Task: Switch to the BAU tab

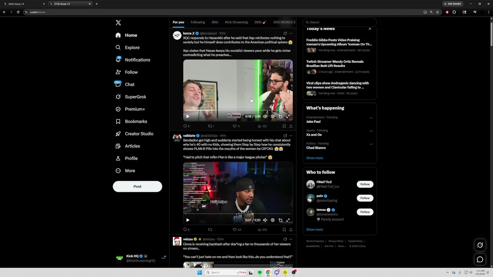Action: pyautogui.click(x=215, y=22)
